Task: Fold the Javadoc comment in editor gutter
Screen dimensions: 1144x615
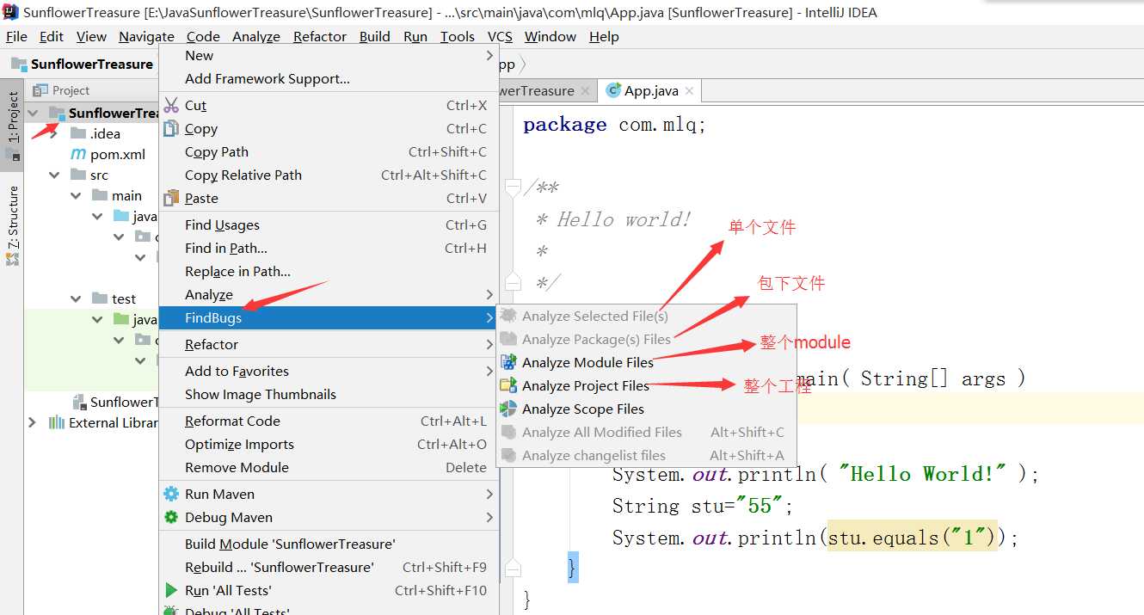Action: click(513, 187)
